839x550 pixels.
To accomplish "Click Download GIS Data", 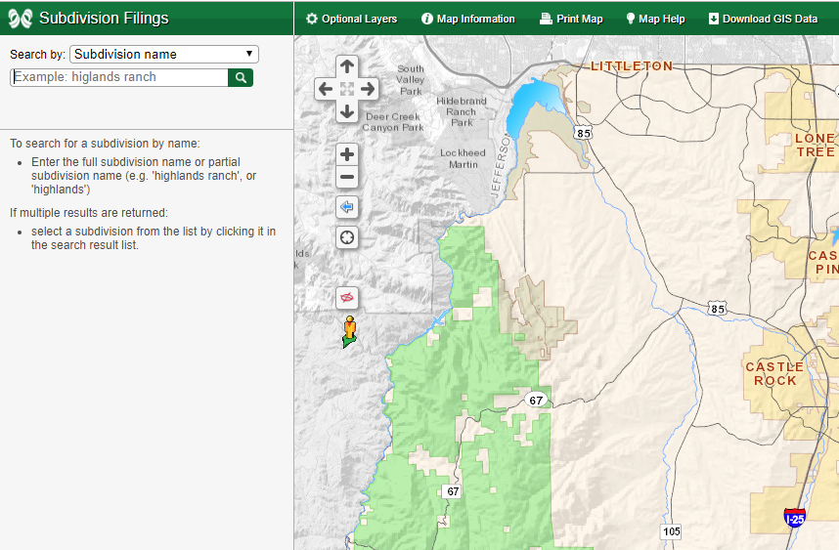I will [763, 19].
